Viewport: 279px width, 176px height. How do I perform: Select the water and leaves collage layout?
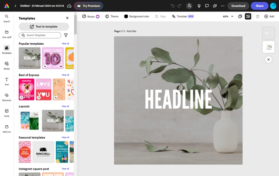[x=30, y=121]
